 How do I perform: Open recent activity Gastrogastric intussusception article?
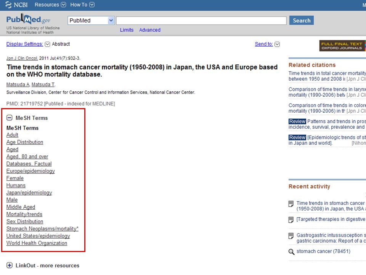pos(331,238)
